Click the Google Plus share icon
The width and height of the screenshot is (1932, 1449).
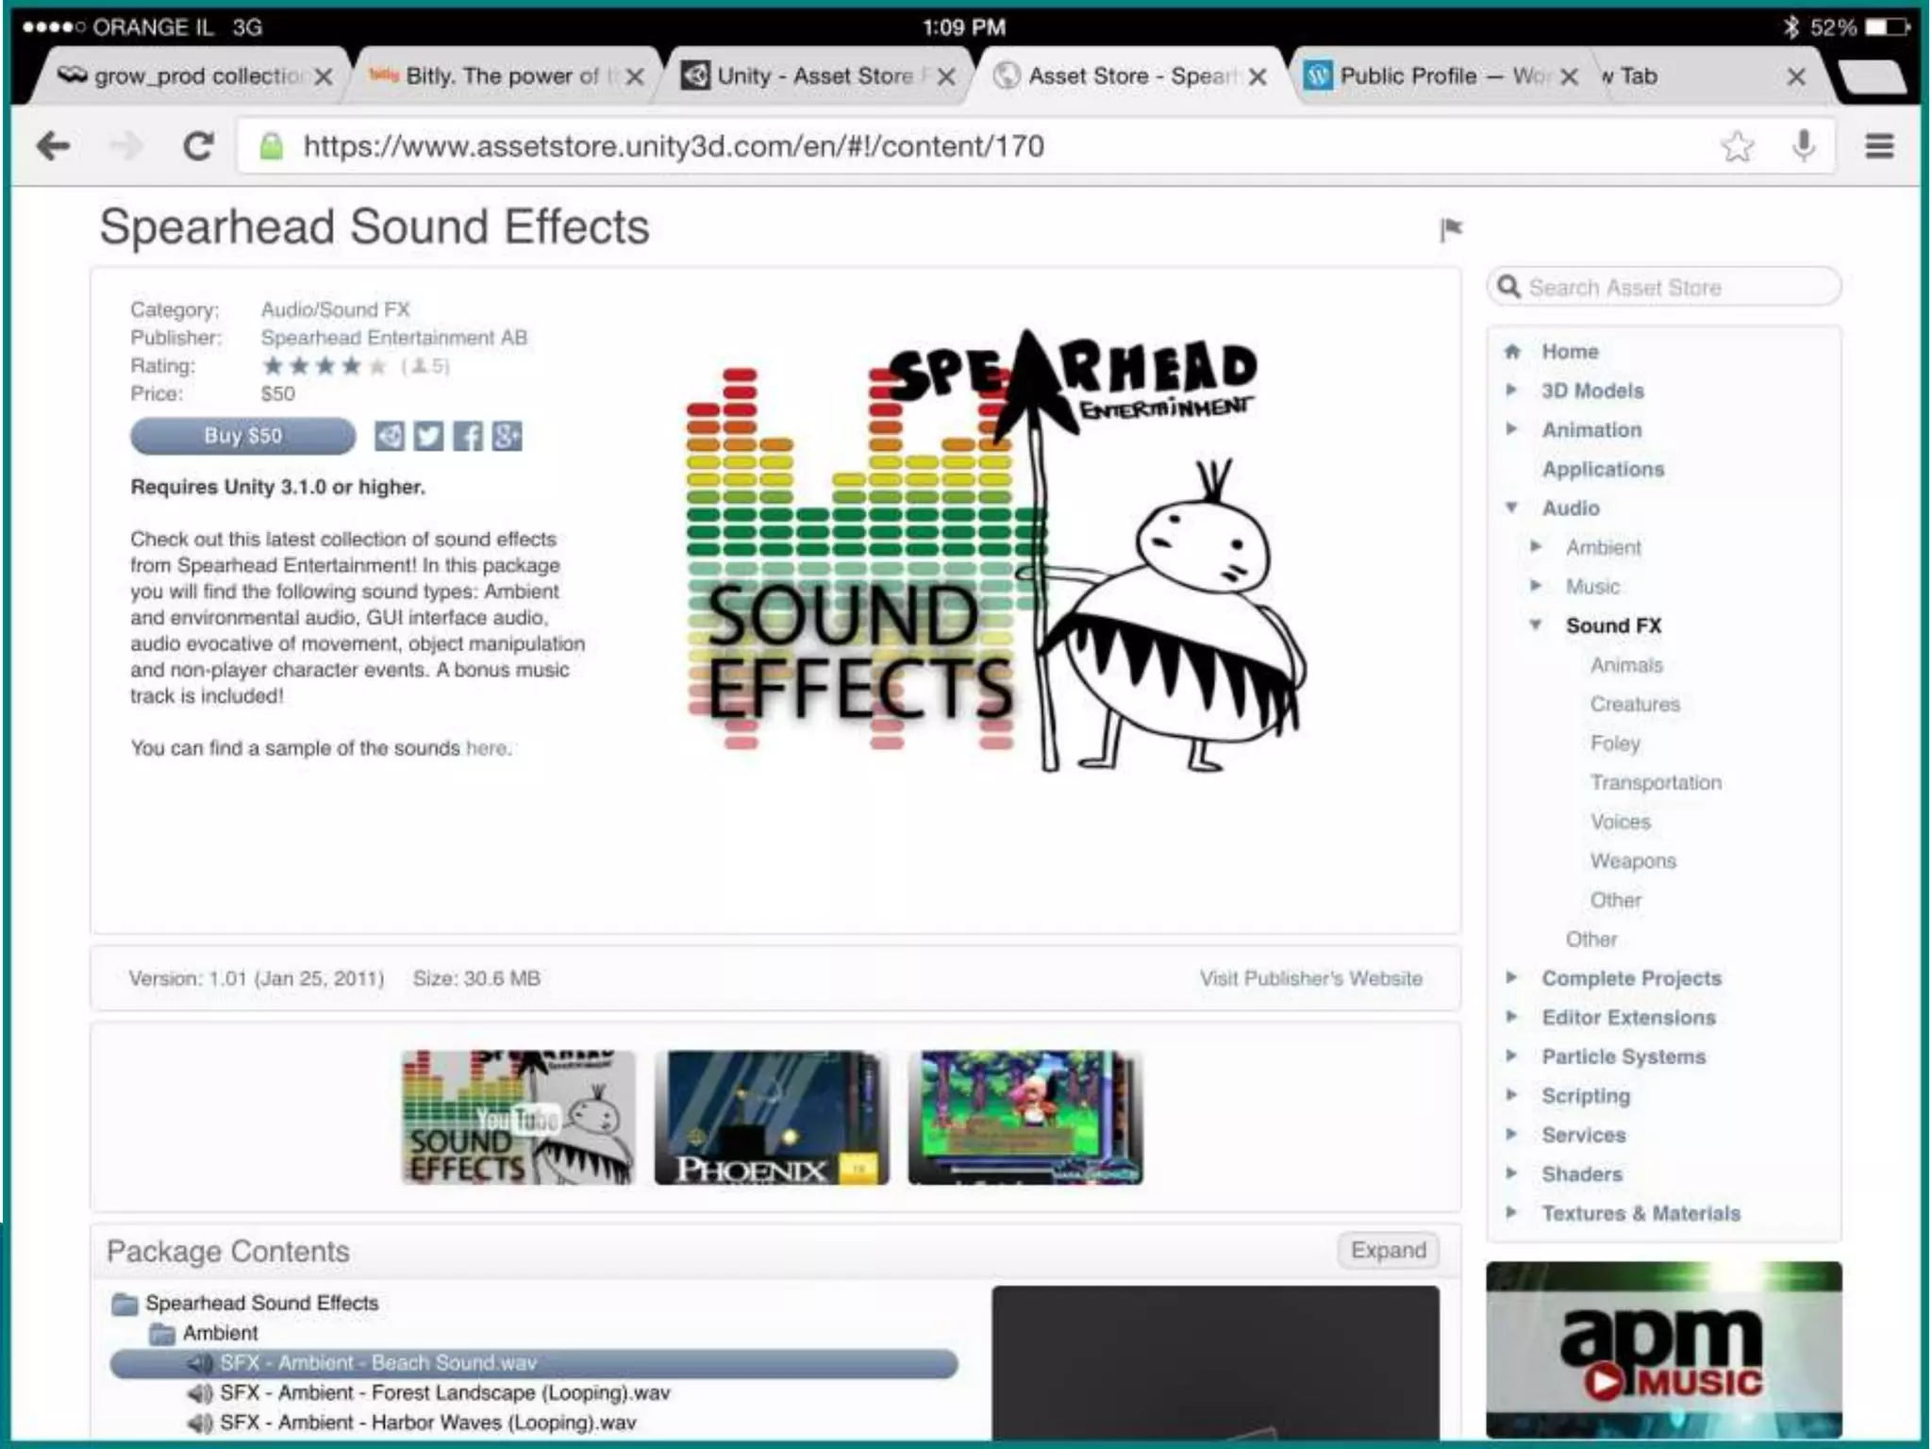tap(507, 436)
